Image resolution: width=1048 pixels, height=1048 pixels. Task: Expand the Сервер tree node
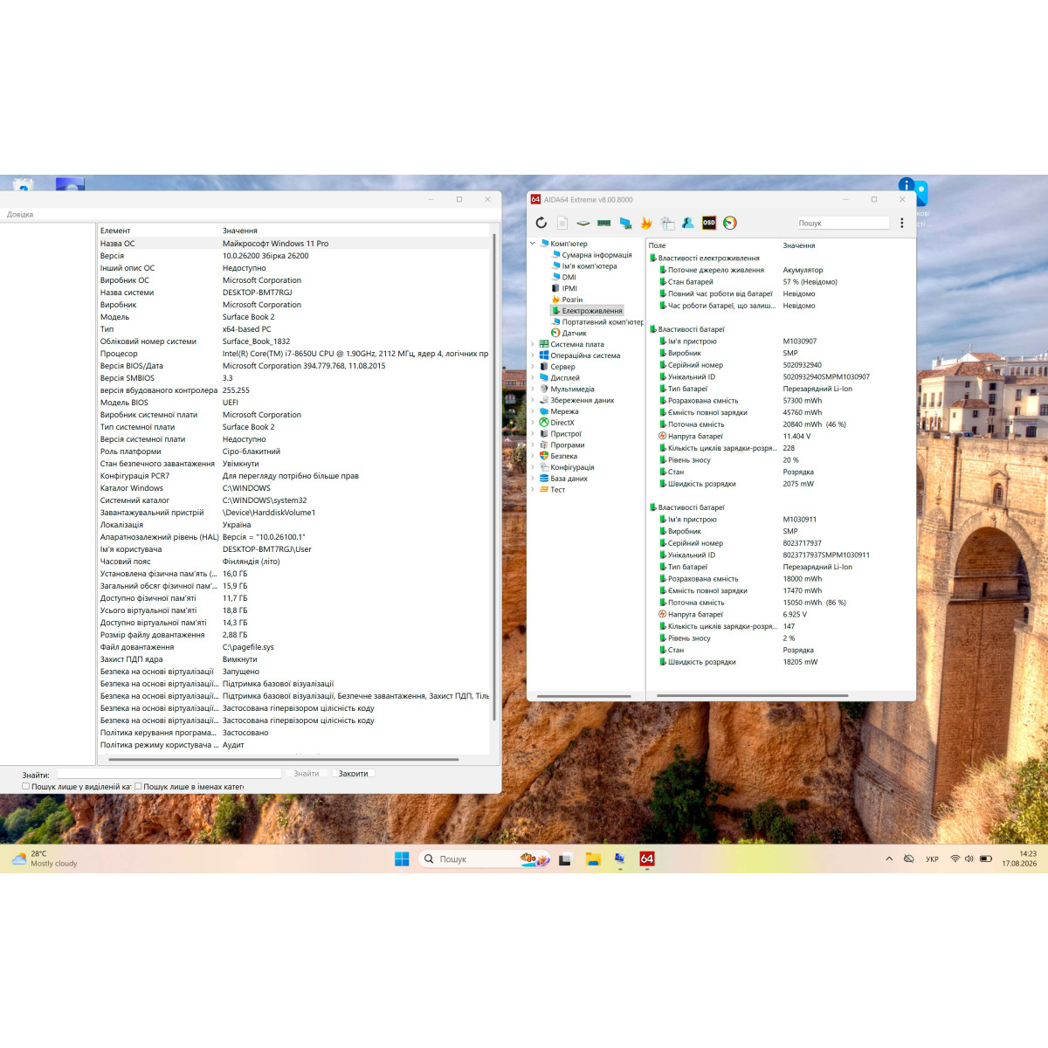(533, 367)
